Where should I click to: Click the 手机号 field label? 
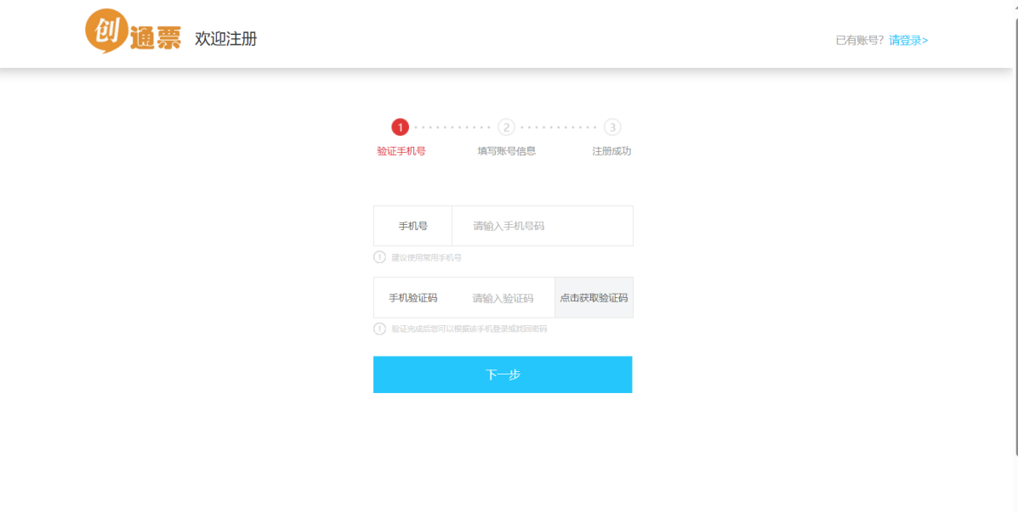(413, 226)
